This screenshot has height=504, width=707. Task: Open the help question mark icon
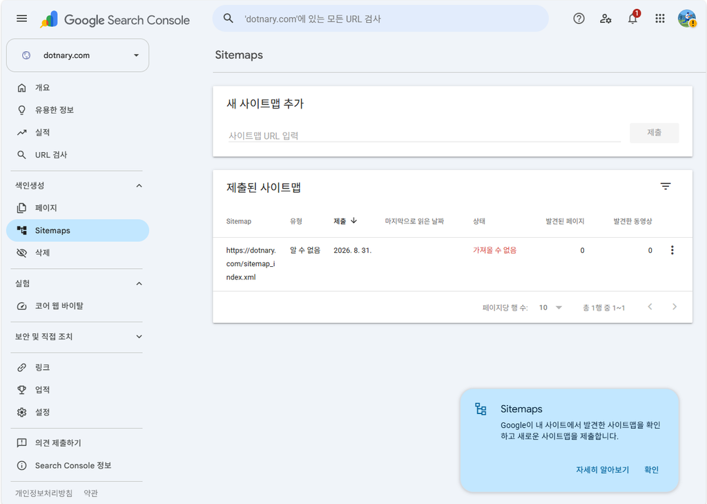pos(579,19)
